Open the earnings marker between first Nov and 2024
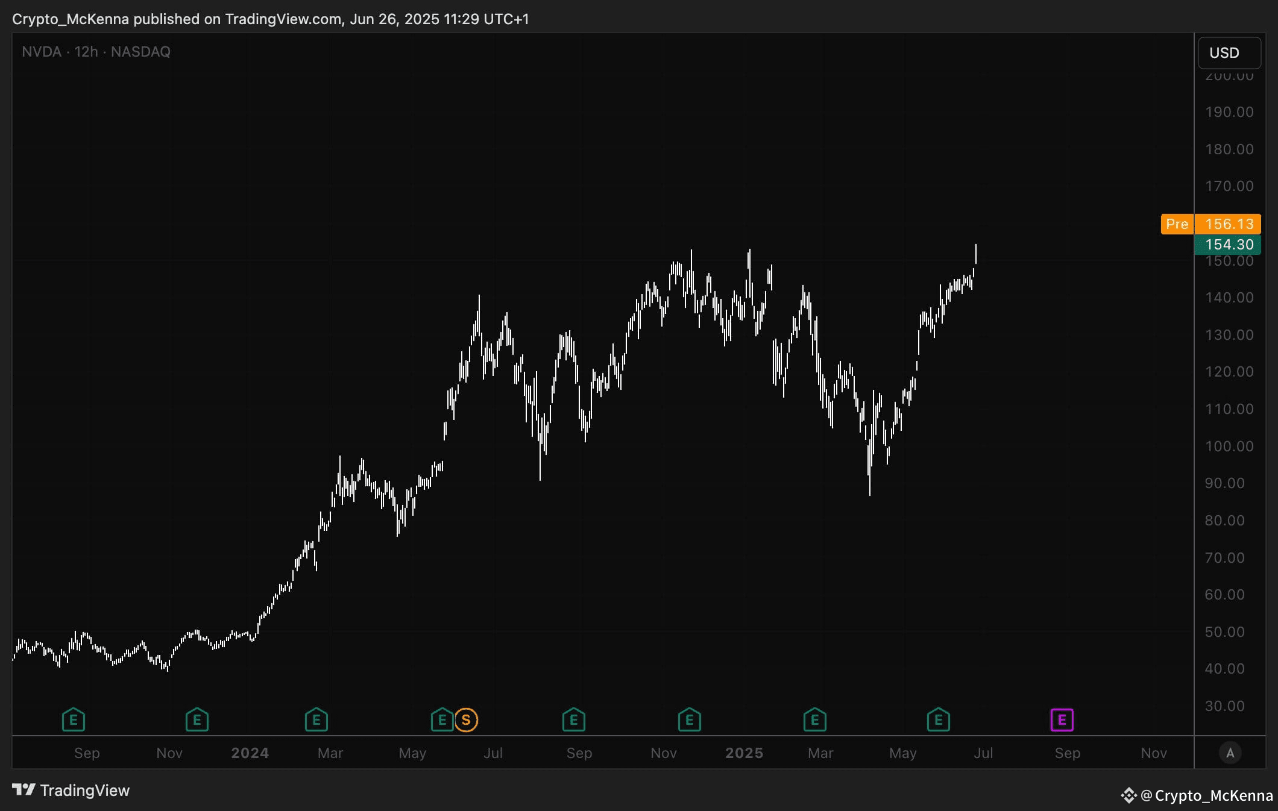 [x=197, y=719]
